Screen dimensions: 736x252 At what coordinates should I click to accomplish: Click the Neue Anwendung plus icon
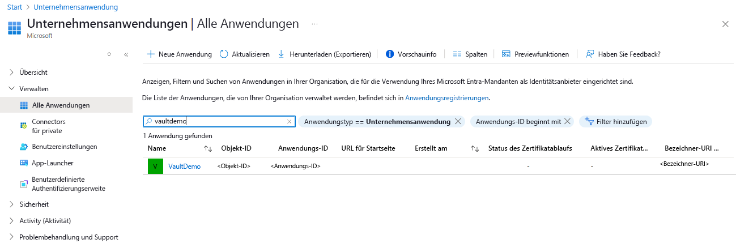[151, 54]
